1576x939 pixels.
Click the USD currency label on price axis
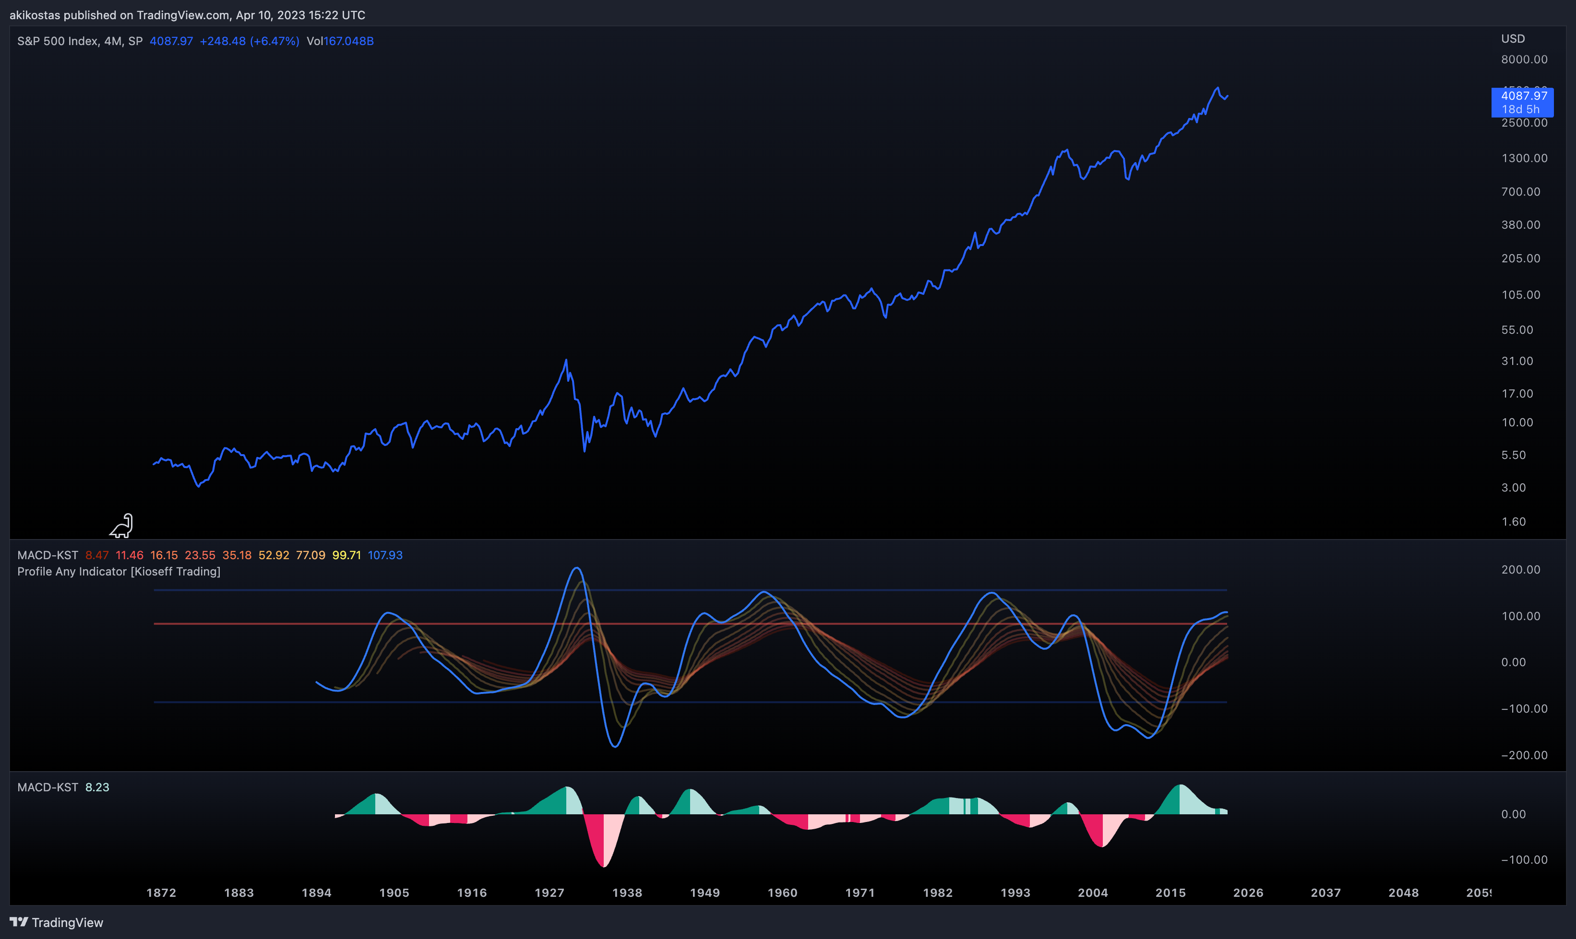pos(1513,38)
